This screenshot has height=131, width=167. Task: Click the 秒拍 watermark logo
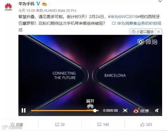tap(147, 42)
